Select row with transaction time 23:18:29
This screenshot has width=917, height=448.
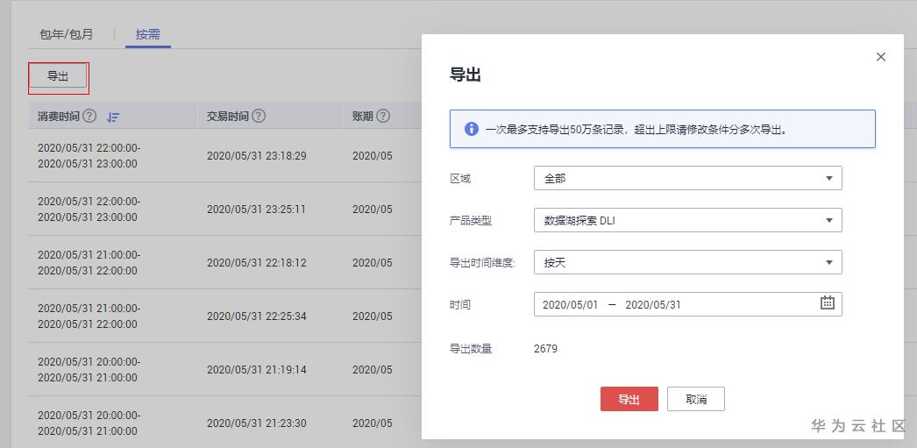pos(256,156)
